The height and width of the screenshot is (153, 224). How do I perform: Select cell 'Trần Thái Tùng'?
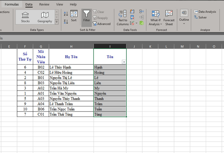tap(71, 114)
